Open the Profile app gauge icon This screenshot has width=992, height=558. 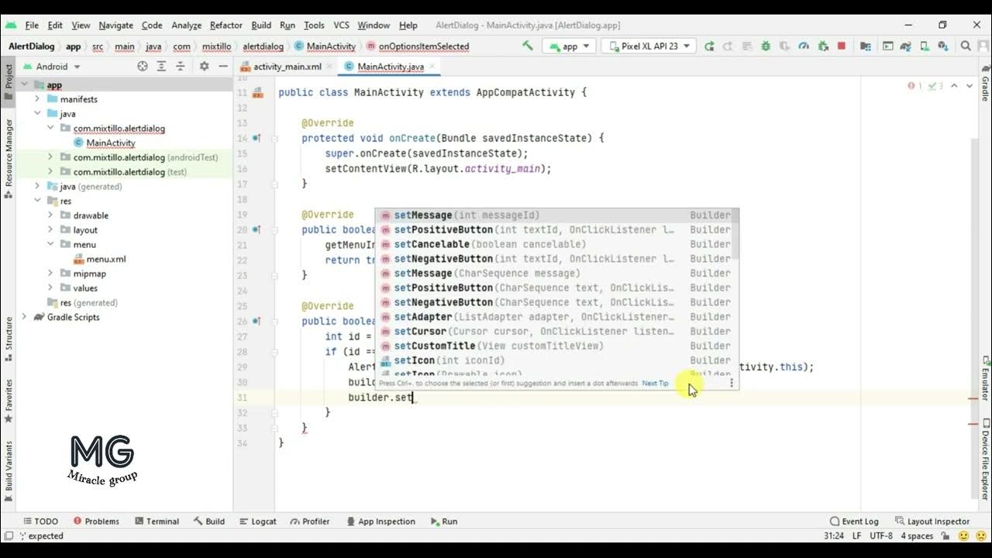point(804,46)
